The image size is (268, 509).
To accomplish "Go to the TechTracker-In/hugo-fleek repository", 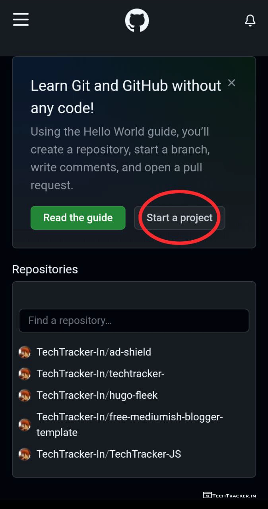I will (97, 395).
